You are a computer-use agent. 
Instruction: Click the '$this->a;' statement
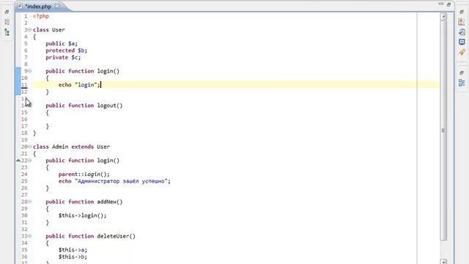tap(73, 250)
